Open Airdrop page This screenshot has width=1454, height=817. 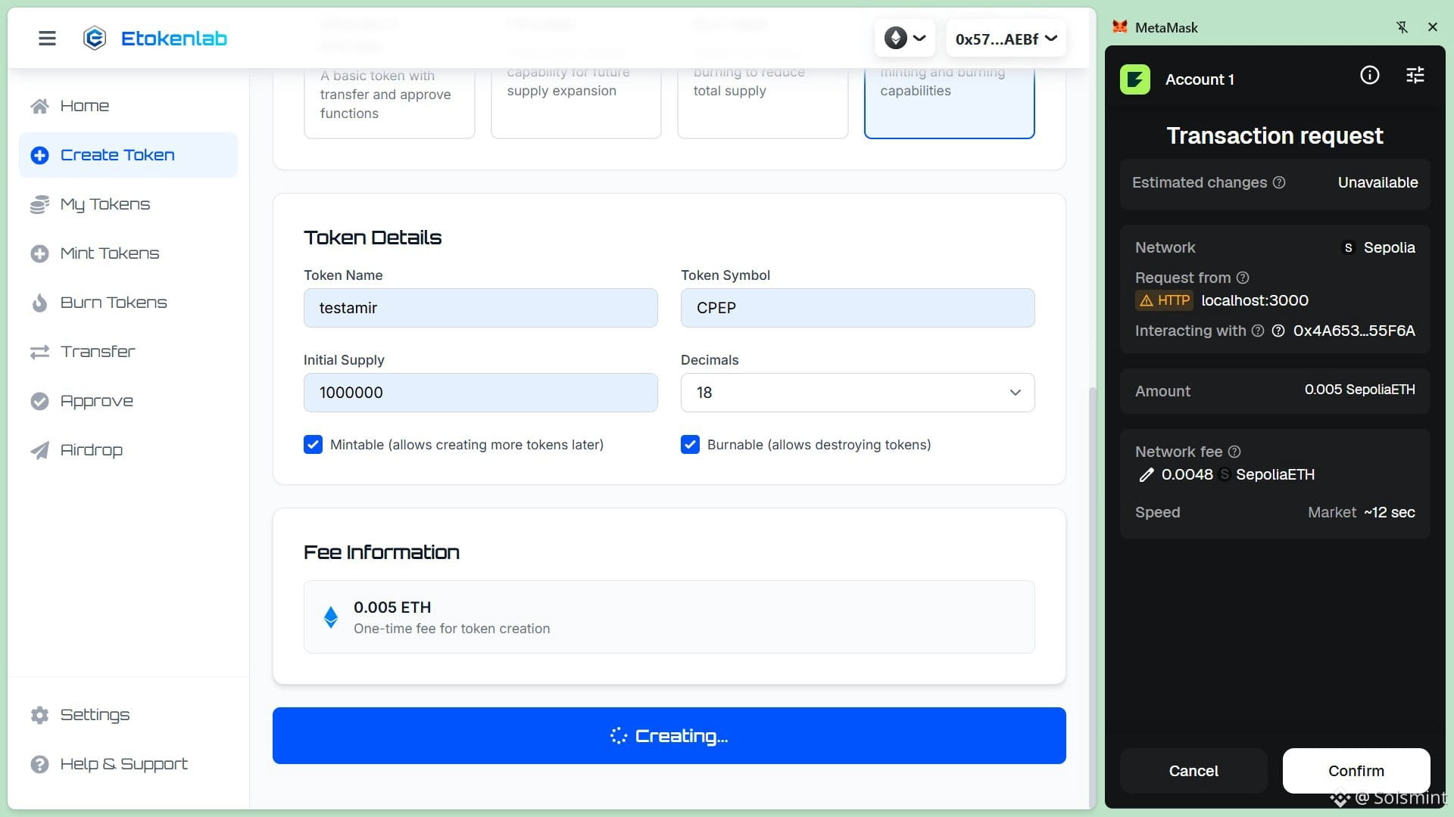click(128, 450)
